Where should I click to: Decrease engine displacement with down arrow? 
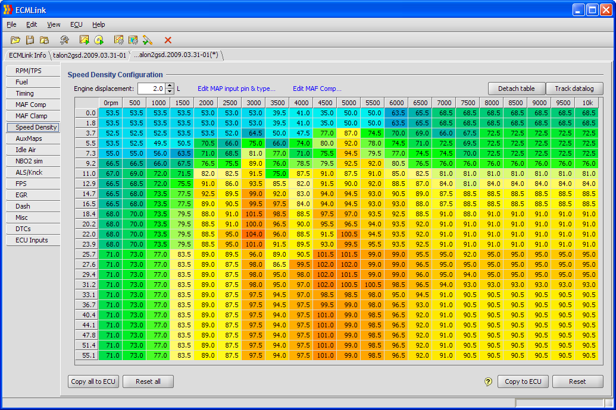coord(170,92)
